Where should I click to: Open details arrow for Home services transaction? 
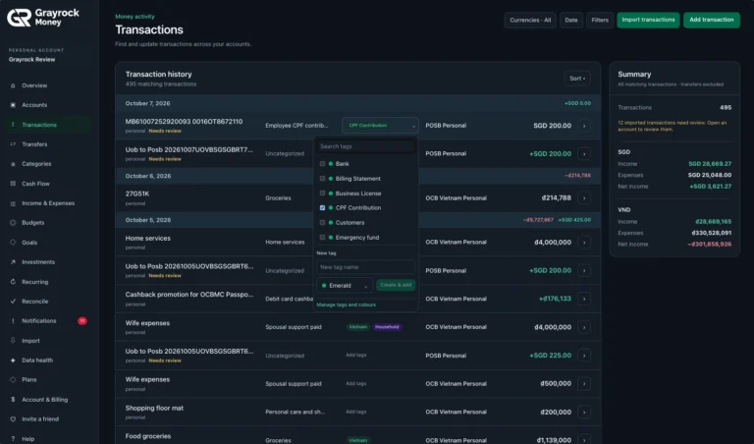click(x=584, y=242)
